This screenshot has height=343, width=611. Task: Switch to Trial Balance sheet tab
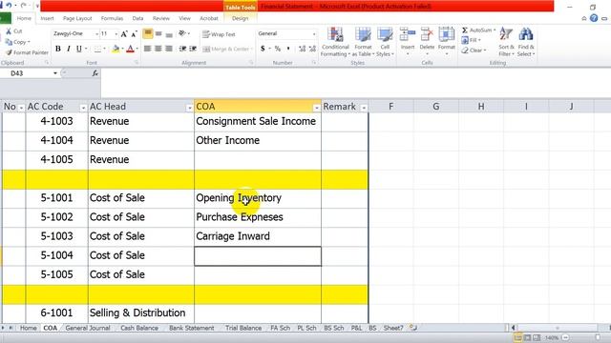coord(243,328)
